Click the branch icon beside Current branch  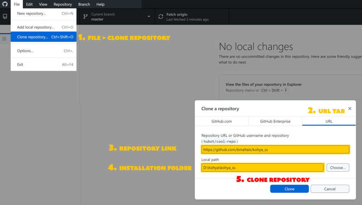pos(85,16)
